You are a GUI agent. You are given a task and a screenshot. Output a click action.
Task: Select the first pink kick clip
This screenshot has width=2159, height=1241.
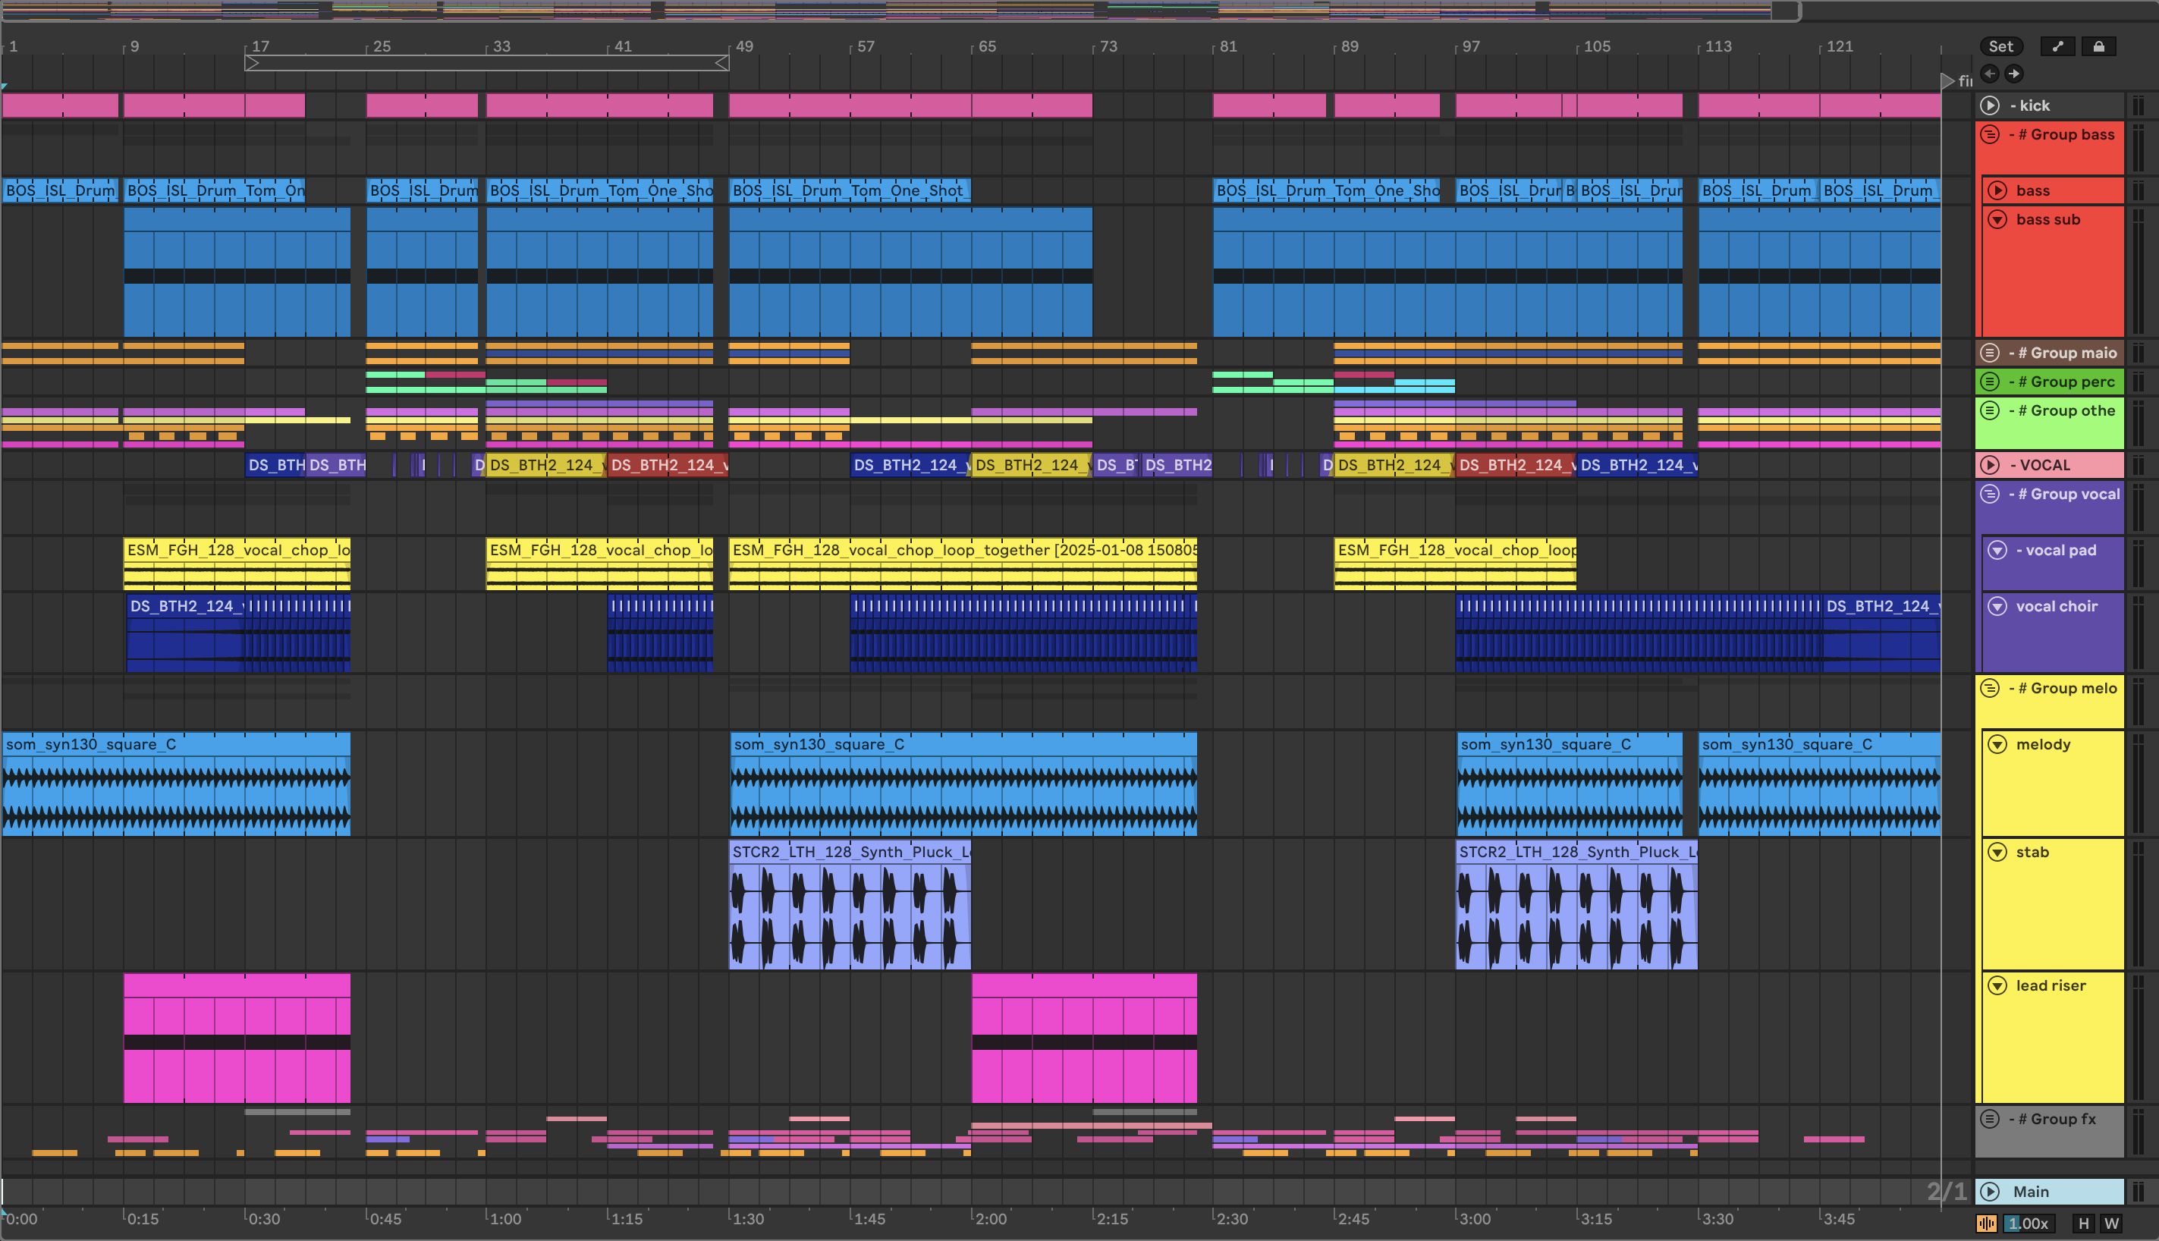(x=61, y=105)
